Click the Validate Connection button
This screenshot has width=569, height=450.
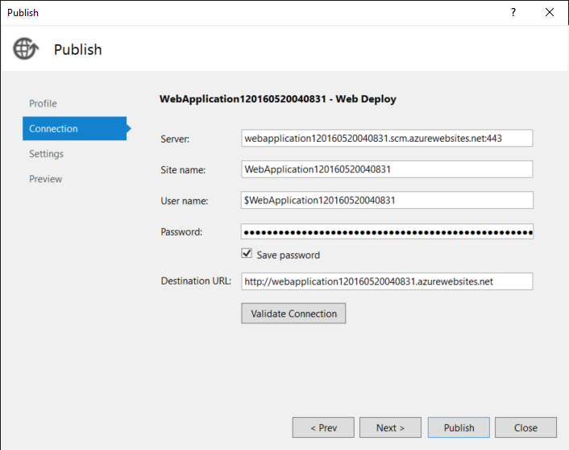click(293, 314)
